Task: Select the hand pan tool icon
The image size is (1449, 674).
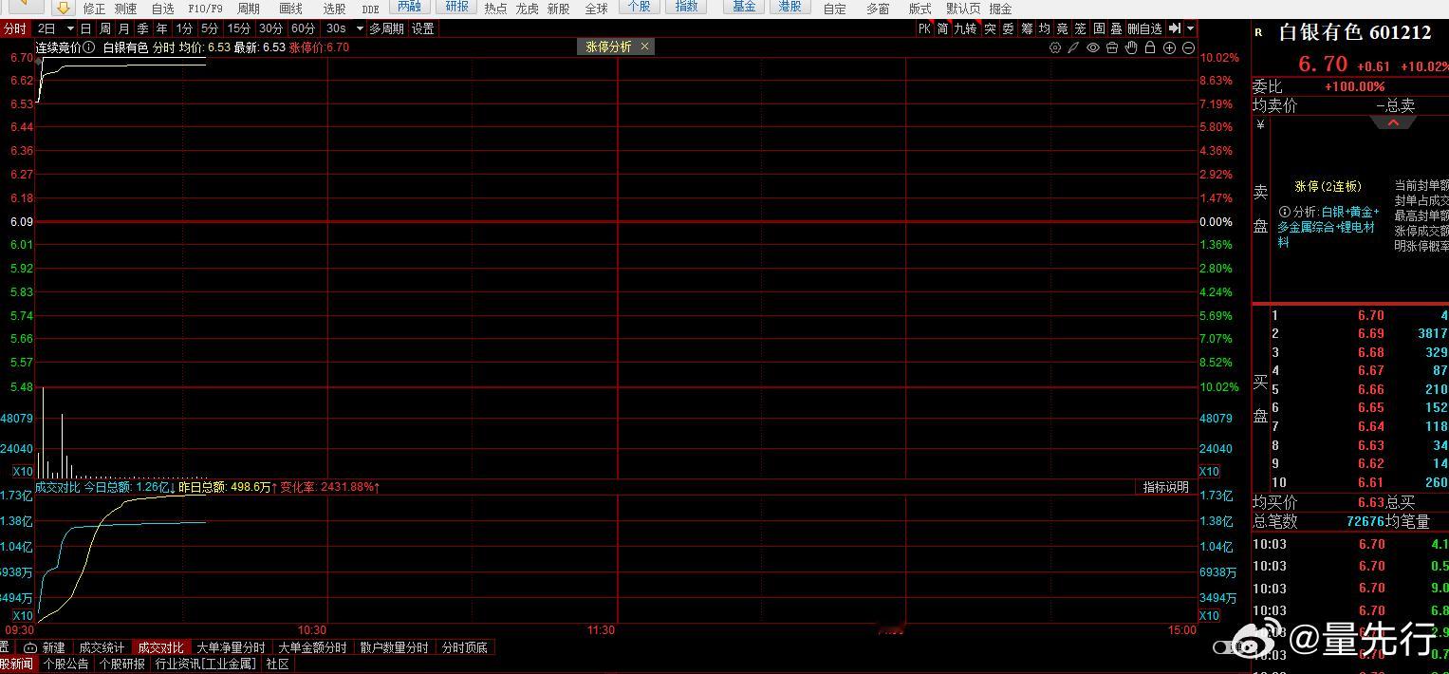Action: point(1131,47)
